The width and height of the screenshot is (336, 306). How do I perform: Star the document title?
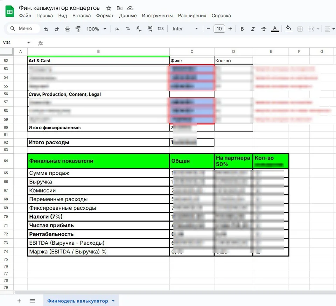109,8
